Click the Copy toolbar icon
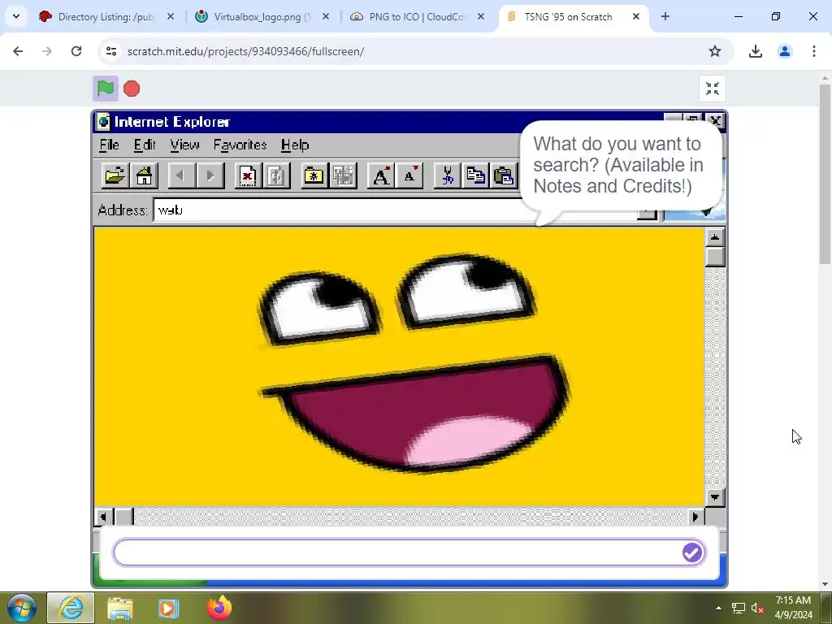Screen dimensions: 832x624 point(475,175)
